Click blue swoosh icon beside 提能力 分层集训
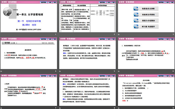 click(136, 21)
